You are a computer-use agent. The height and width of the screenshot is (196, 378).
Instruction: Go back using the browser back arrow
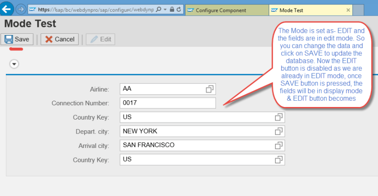(x=7, y=9)
